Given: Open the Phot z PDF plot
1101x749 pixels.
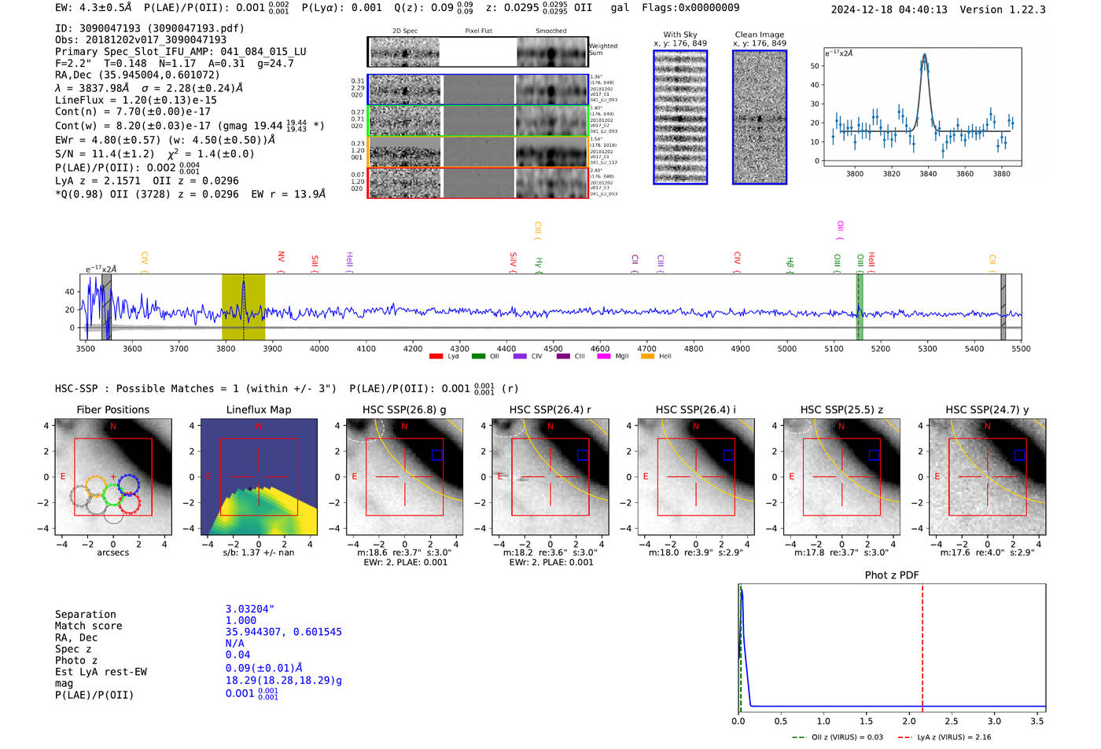Looking at the screenshot, I should coord(893,648).
